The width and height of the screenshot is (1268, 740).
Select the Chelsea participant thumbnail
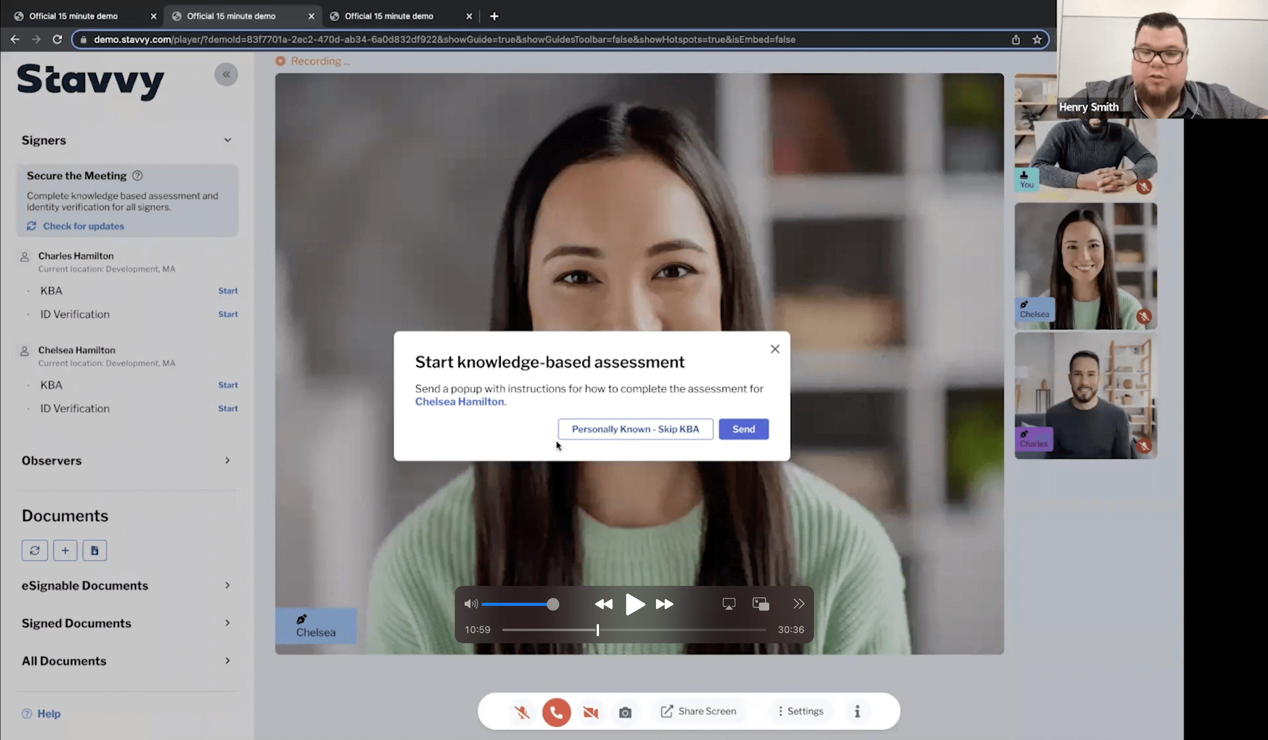1086,266
